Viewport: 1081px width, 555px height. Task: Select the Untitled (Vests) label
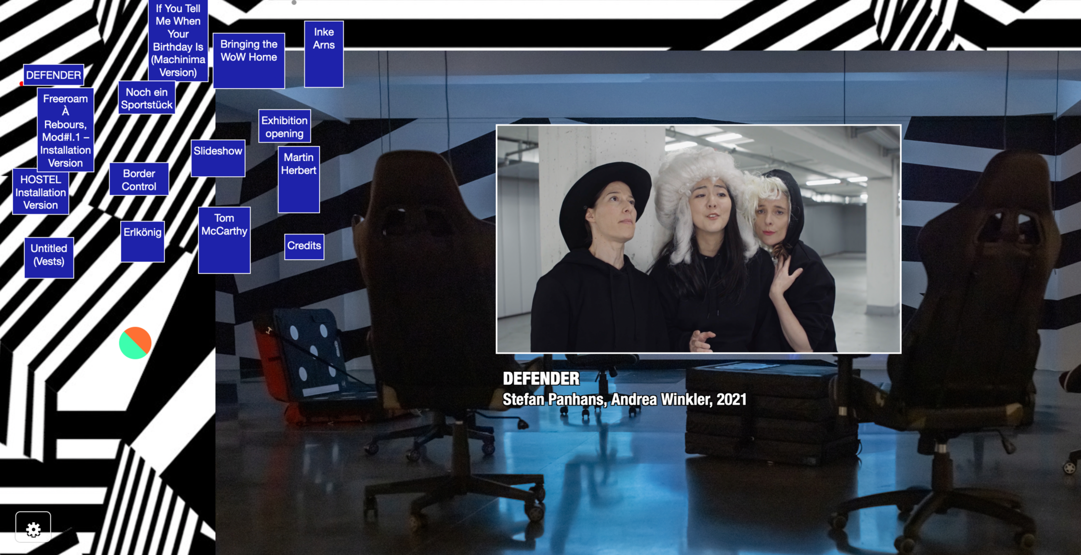coord(49,257)
